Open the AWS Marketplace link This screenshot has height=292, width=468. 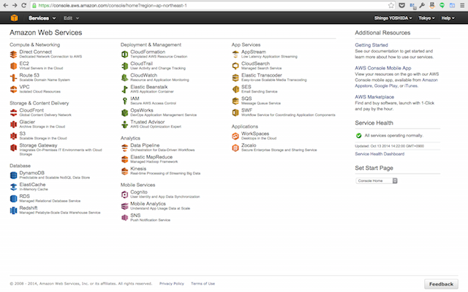[x=374, y=97]
